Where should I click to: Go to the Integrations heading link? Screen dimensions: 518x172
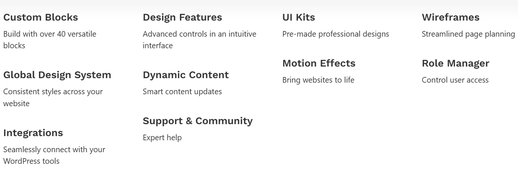[33, 133]
